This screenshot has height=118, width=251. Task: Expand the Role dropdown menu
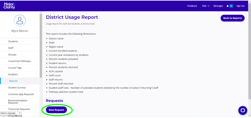point(206,6)
